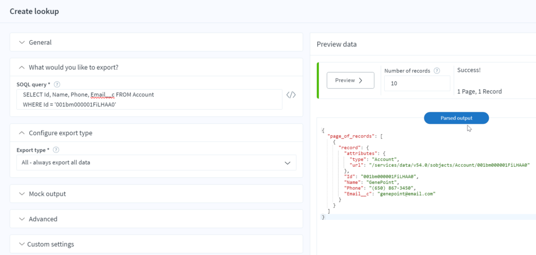
Task: Click the help icon beside Number of records
Action: 437,71
